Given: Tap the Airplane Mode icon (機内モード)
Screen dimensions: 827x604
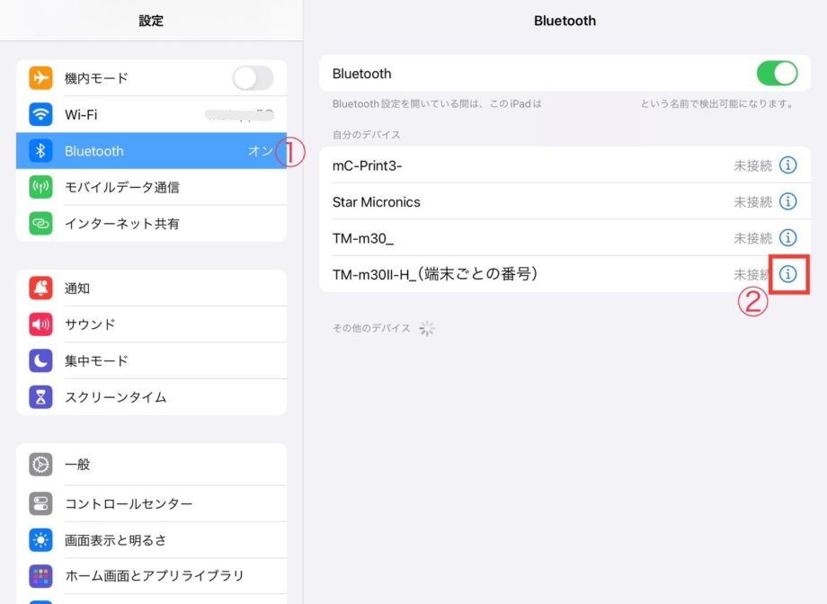Looking at the screenshot, I should coord(40,78).
